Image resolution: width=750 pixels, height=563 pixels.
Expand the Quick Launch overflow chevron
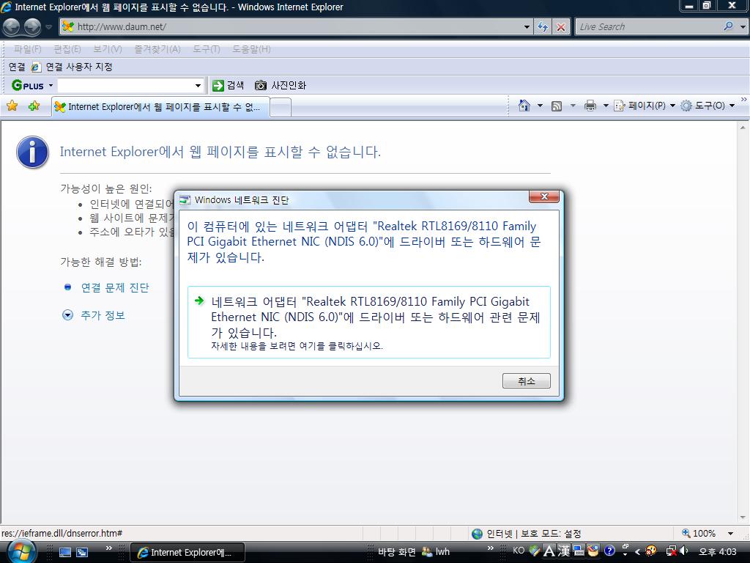coord(109,548)
